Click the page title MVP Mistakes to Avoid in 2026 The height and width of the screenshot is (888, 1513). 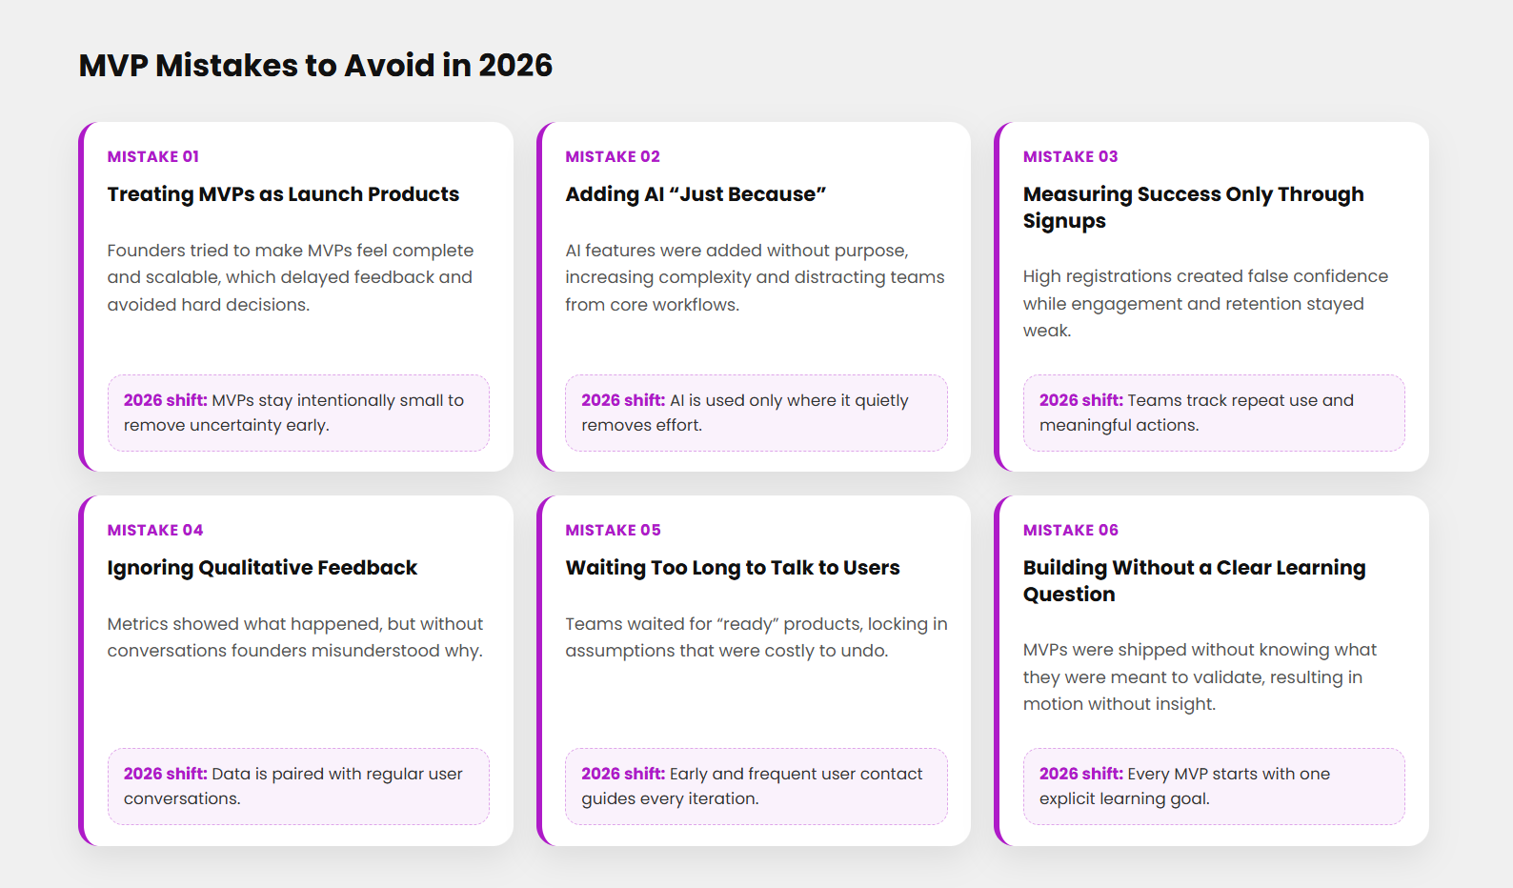click(x=315, y=66)
